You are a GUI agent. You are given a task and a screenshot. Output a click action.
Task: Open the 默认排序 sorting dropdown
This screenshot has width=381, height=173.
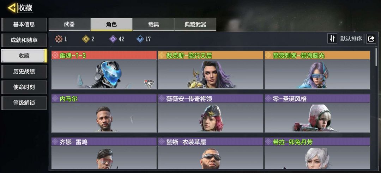click(x=351, y=38)
